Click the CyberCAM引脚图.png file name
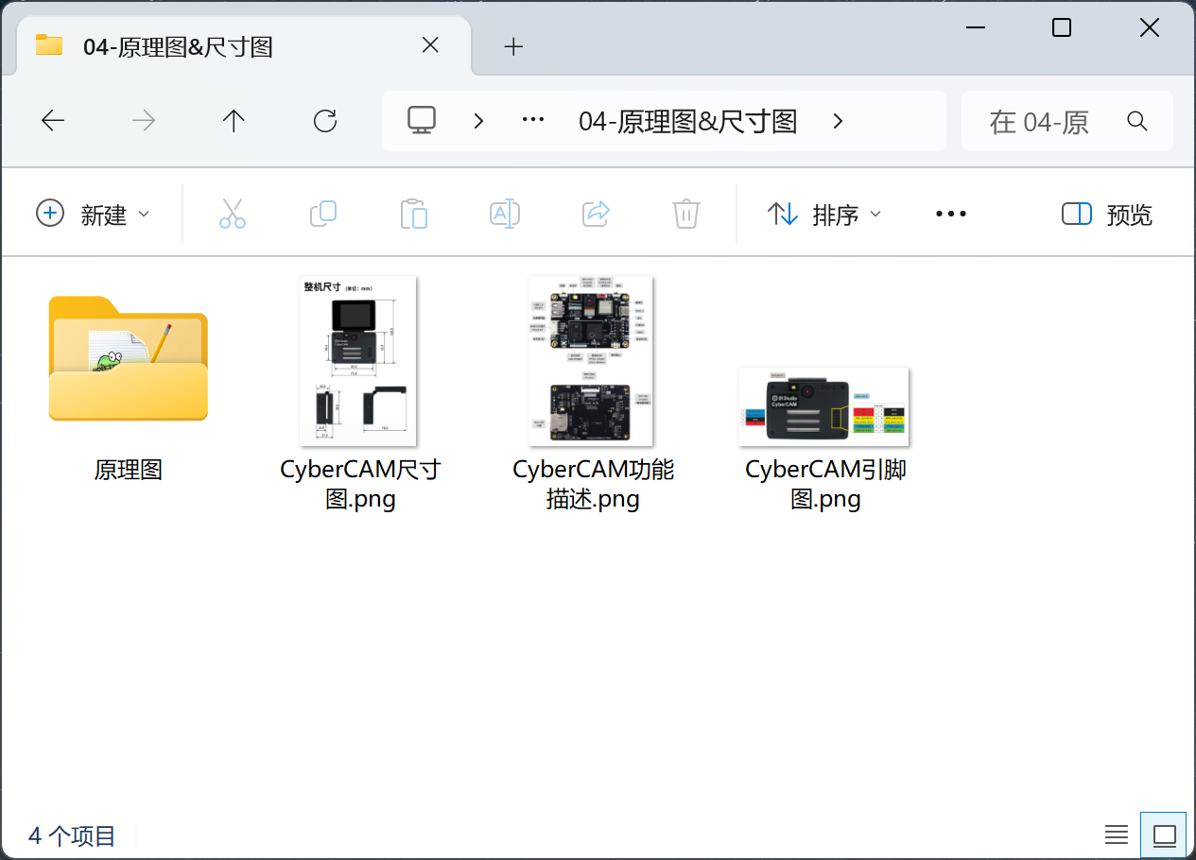This screenshot has width=1196, height=860. pyautogui.click(x=825, y=484)
